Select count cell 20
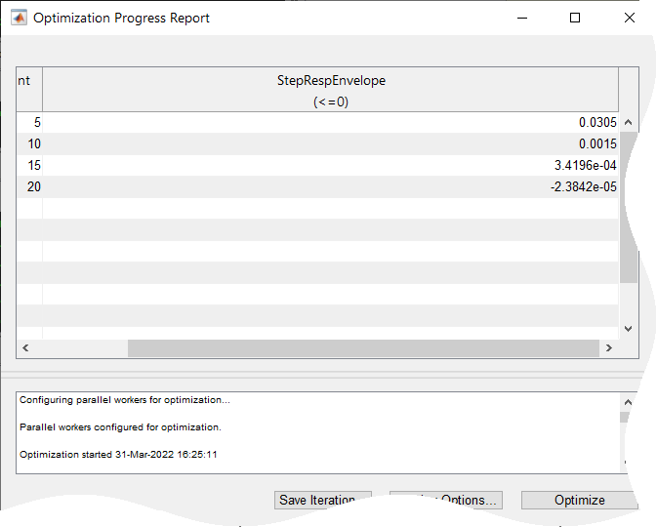This screenshot has width=657, height=527. click(29, 186)
